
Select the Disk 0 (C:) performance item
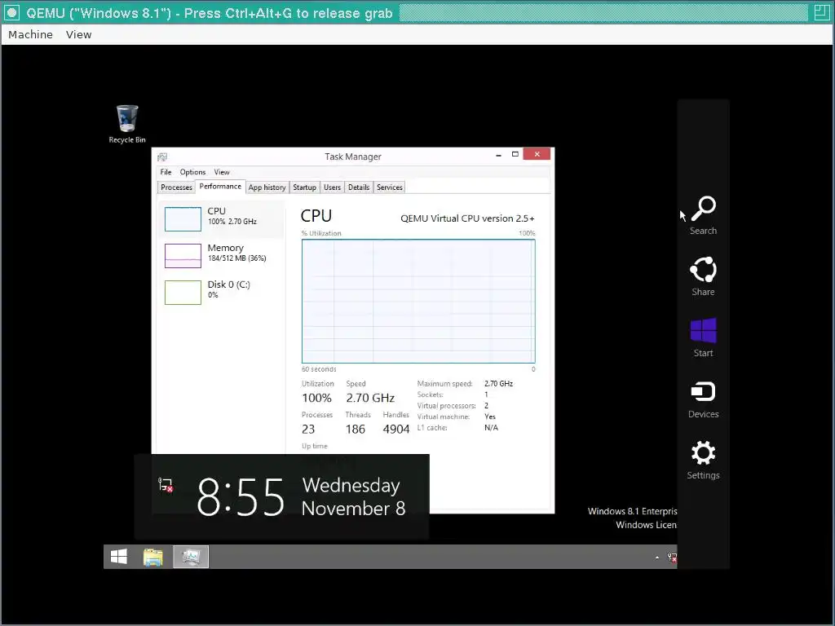221,293
